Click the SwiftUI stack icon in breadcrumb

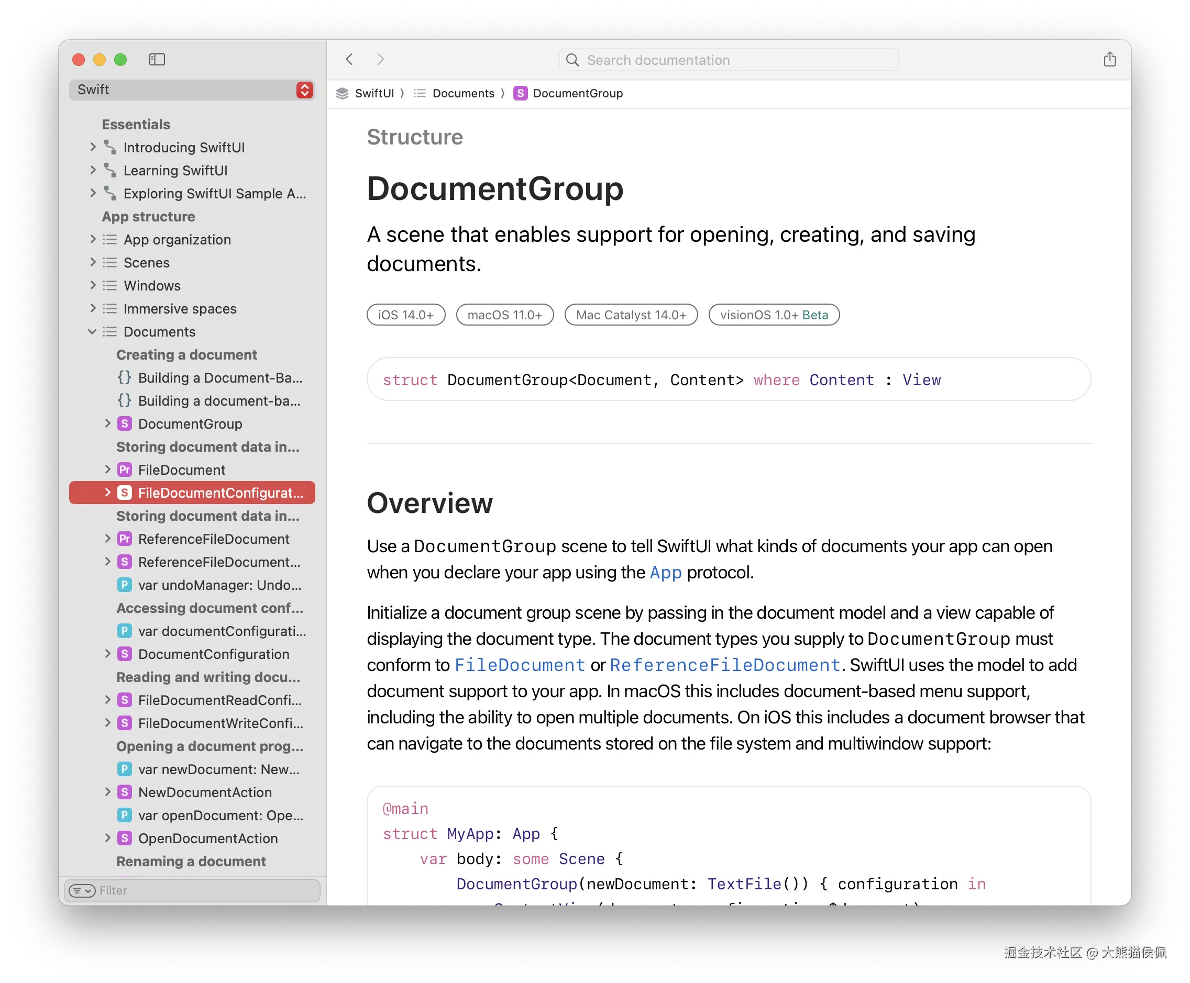(x=342, y=93)
